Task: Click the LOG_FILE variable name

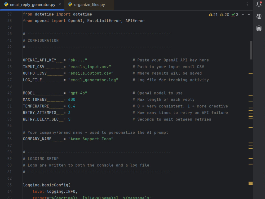Action: (x=32, y=80)
